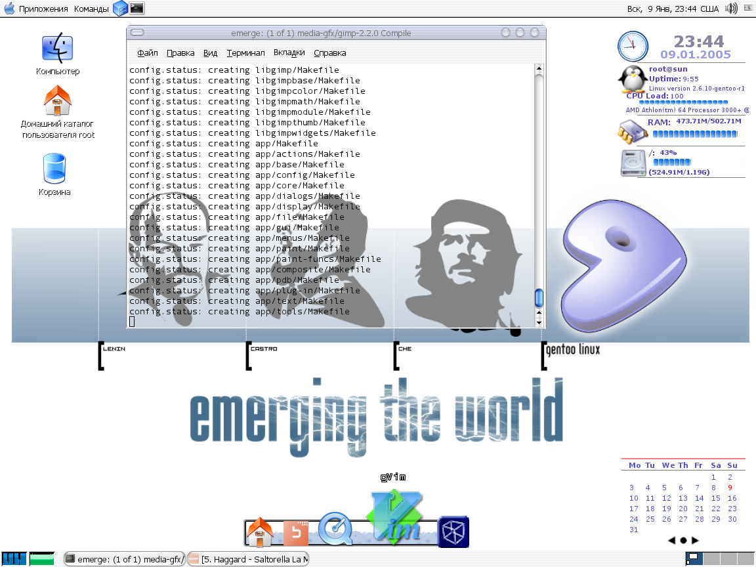Click the green system monitor applet graph
756x567 pixels.
(42, 559)
